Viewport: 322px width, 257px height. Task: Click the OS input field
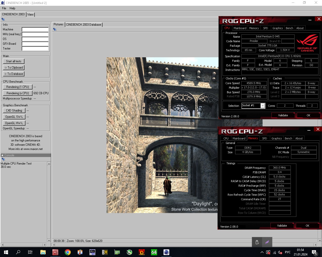[x=35, y=39]
